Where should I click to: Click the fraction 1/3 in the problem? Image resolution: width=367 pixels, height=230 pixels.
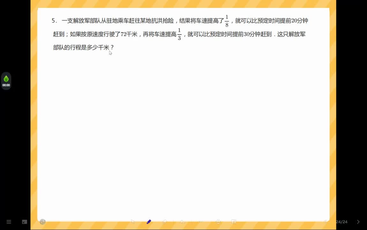pos(179,34)
